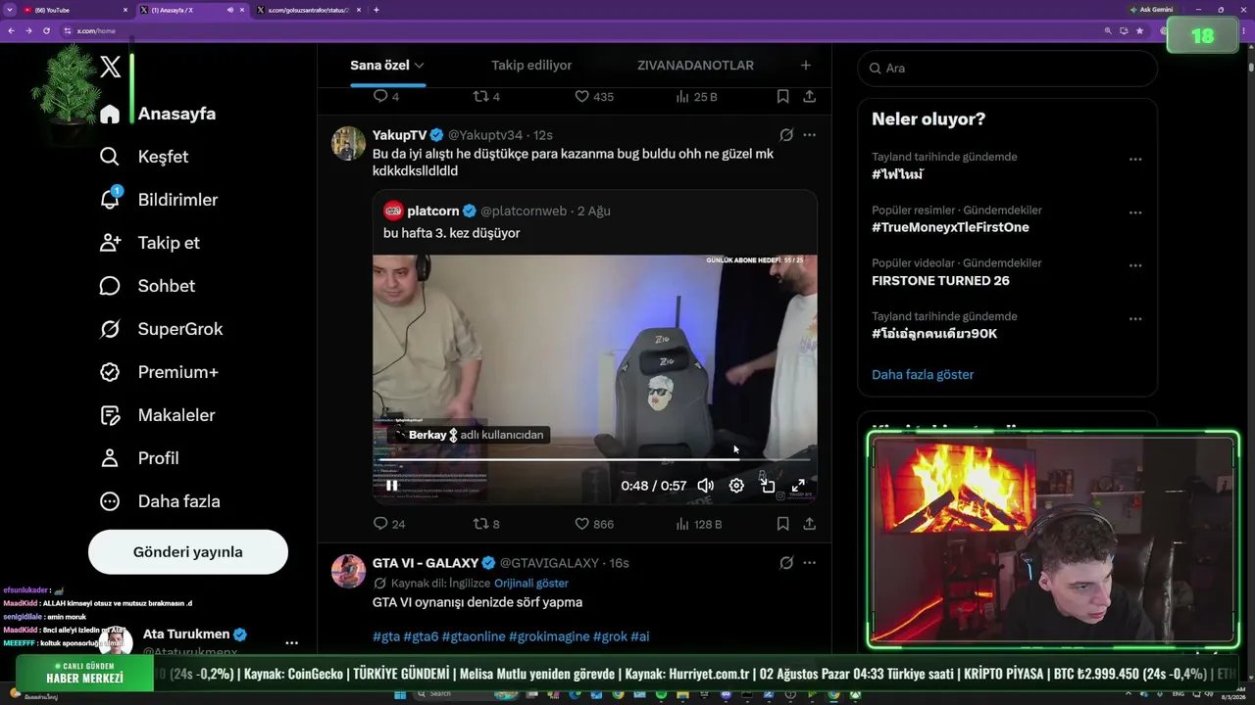The width and height of the screenshot is (1255, 705).
Task: Switch to the ZIVANADANOTLAR tab
Action: click(x=695, y=66)
